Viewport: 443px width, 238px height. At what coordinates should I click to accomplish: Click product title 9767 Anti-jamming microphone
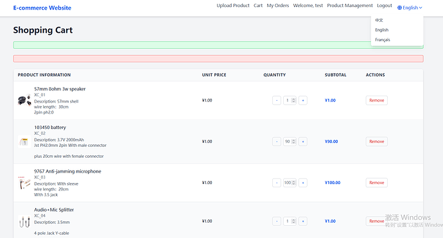pos(67,171)
